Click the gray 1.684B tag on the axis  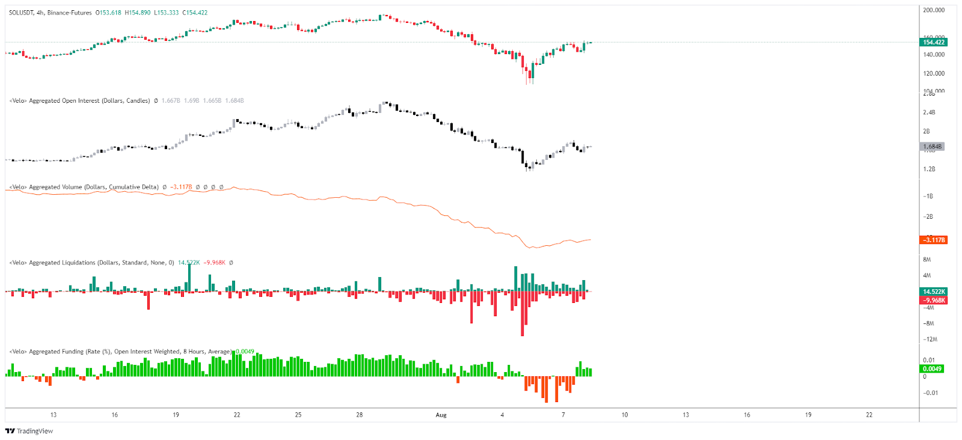pos(933,147)
